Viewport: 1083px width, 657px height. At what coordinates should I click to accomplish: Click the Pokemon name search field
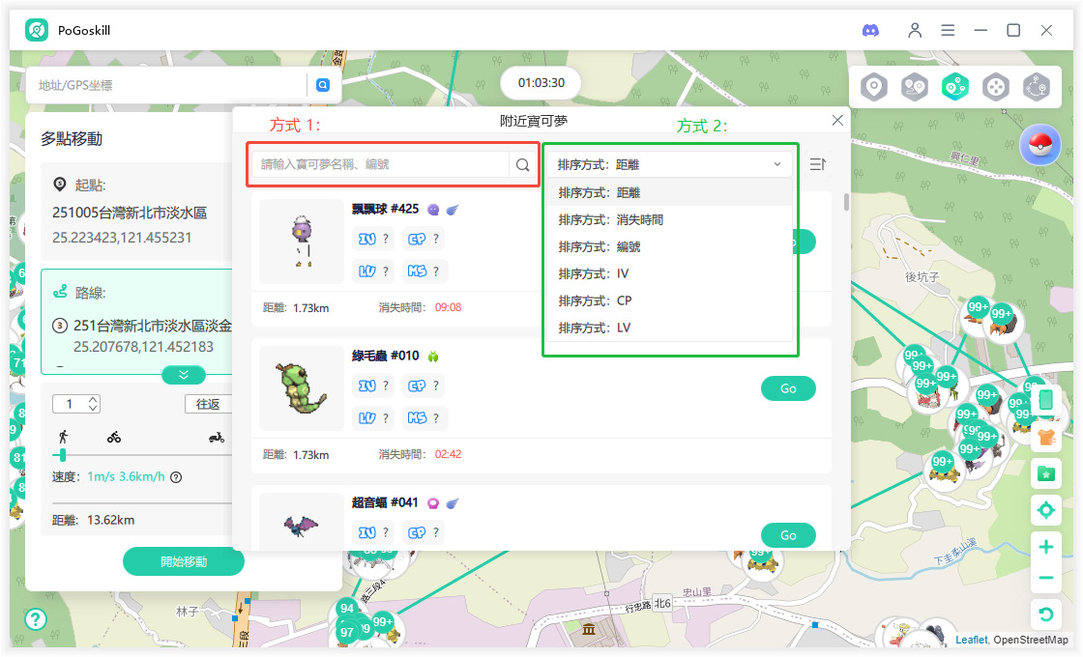click(381, 164)
